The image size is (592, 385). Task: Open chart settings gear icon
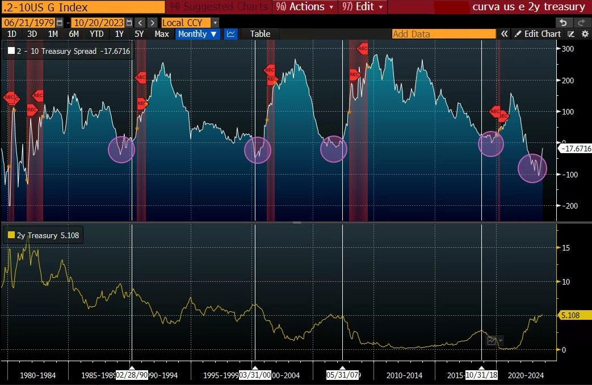(x=585, y=34)
